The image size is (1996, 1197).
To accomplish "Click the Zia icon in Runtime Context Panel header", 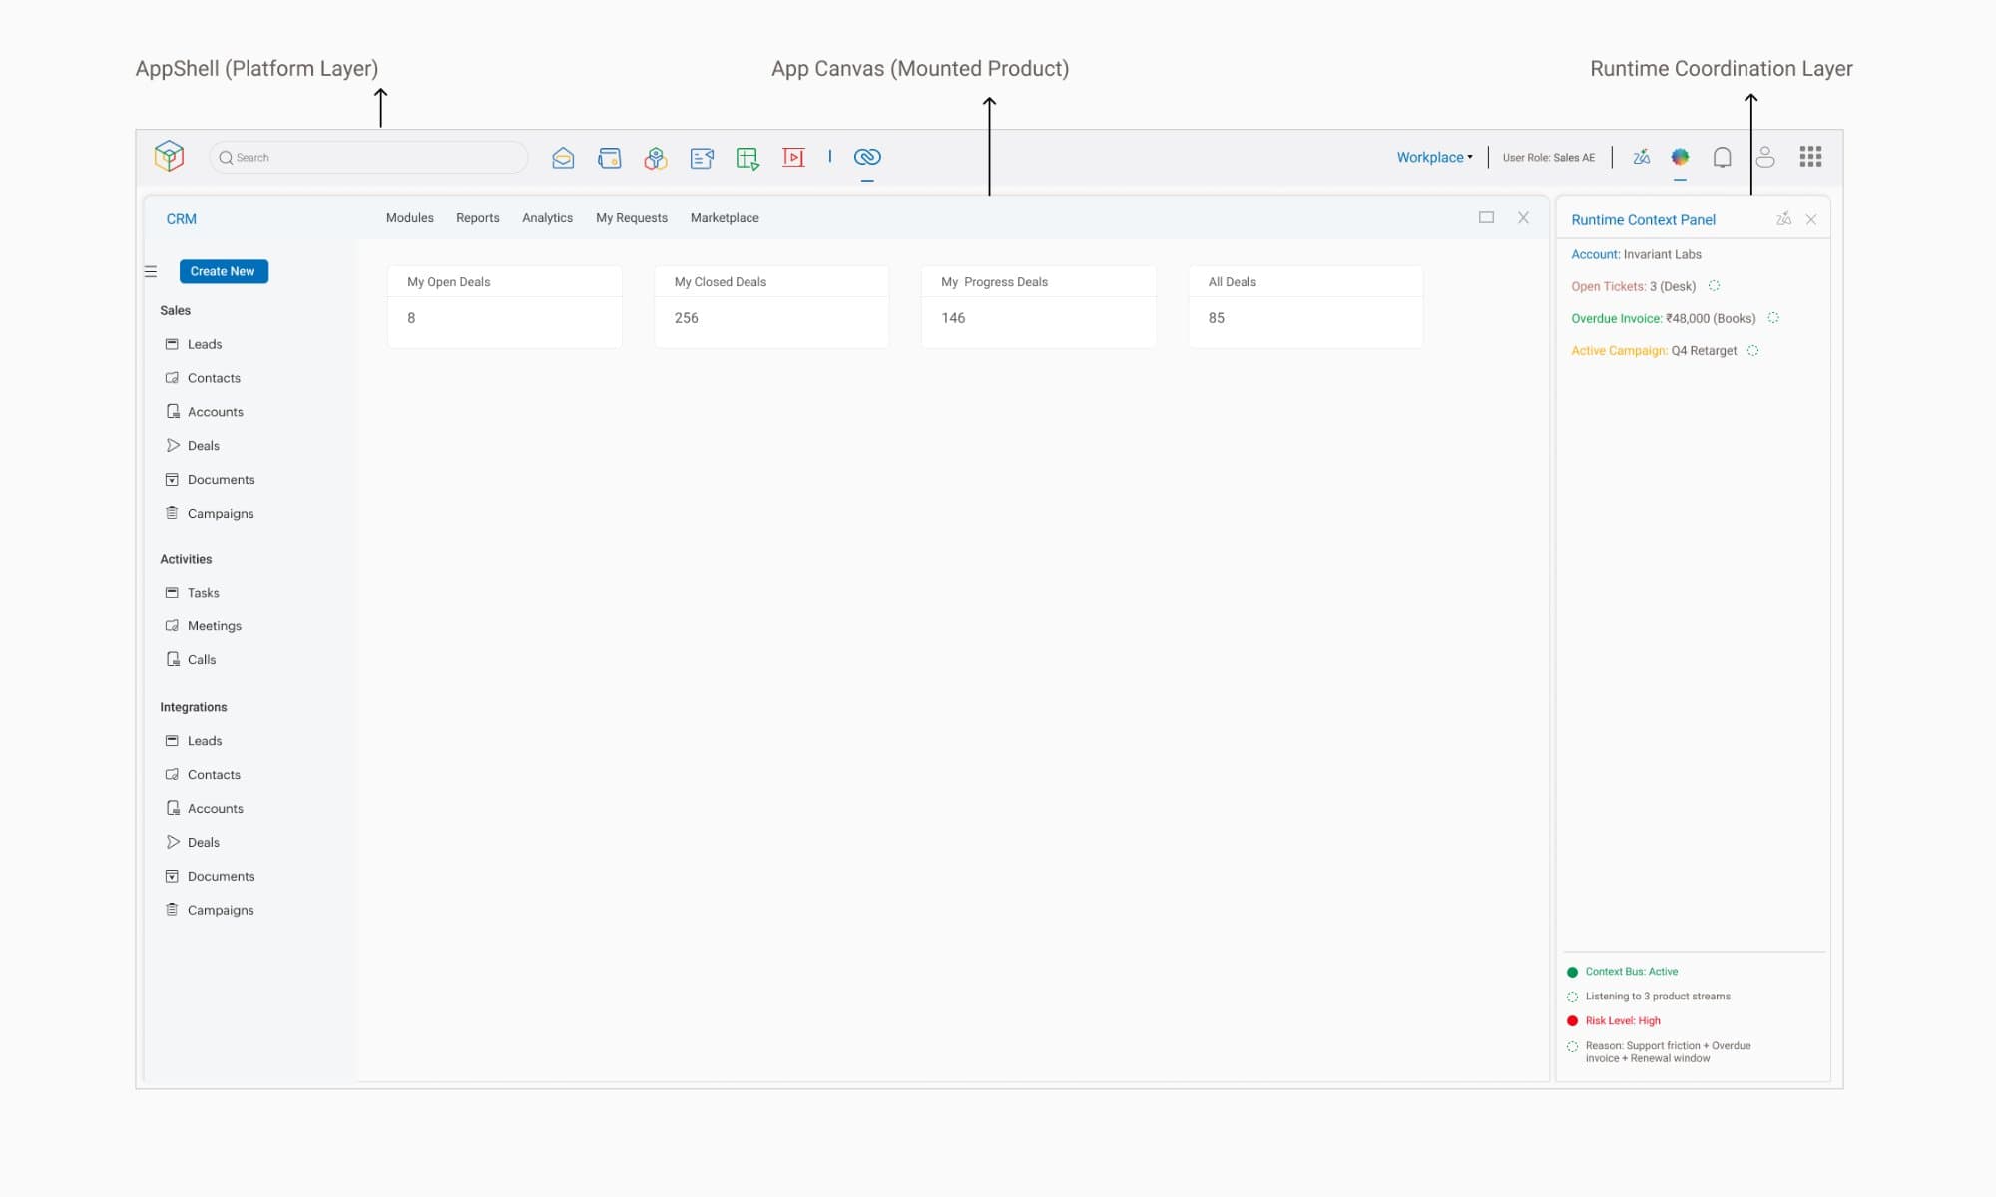I will (1783, 219).
